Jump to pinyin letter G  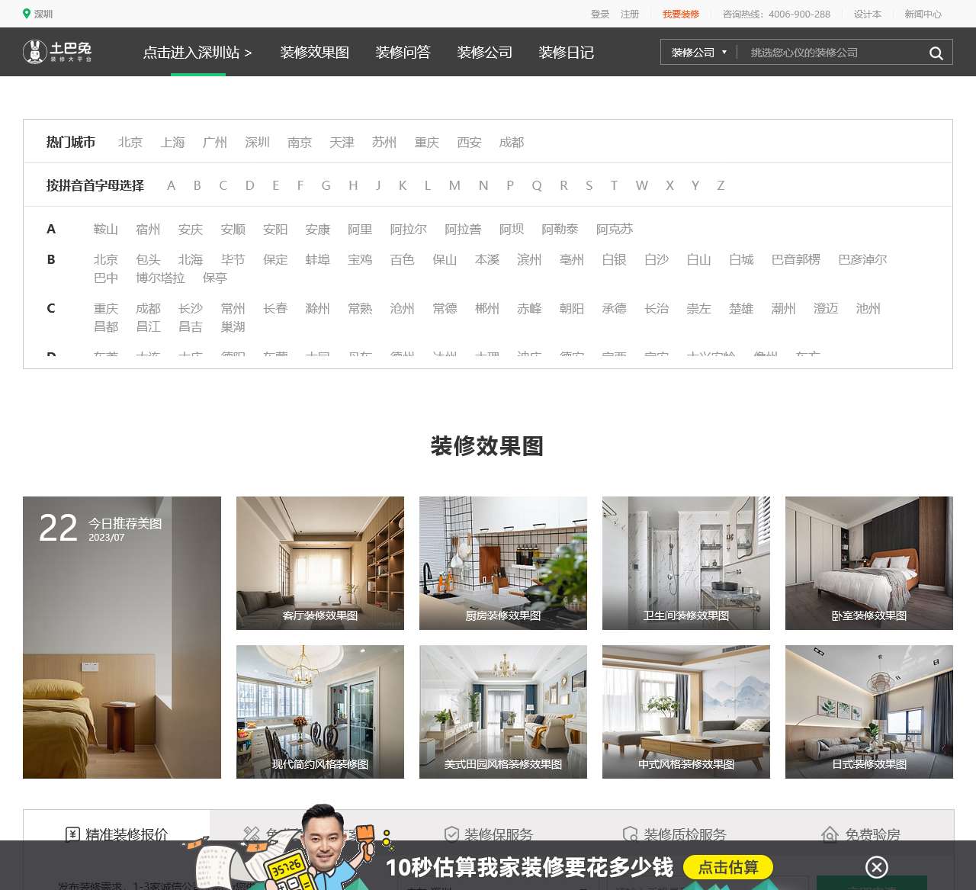coord(326,185)
